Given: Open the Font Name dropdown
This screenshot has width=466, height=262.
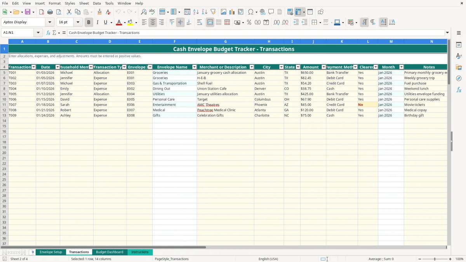Looking at the screenshot, I should coord(50,23).
